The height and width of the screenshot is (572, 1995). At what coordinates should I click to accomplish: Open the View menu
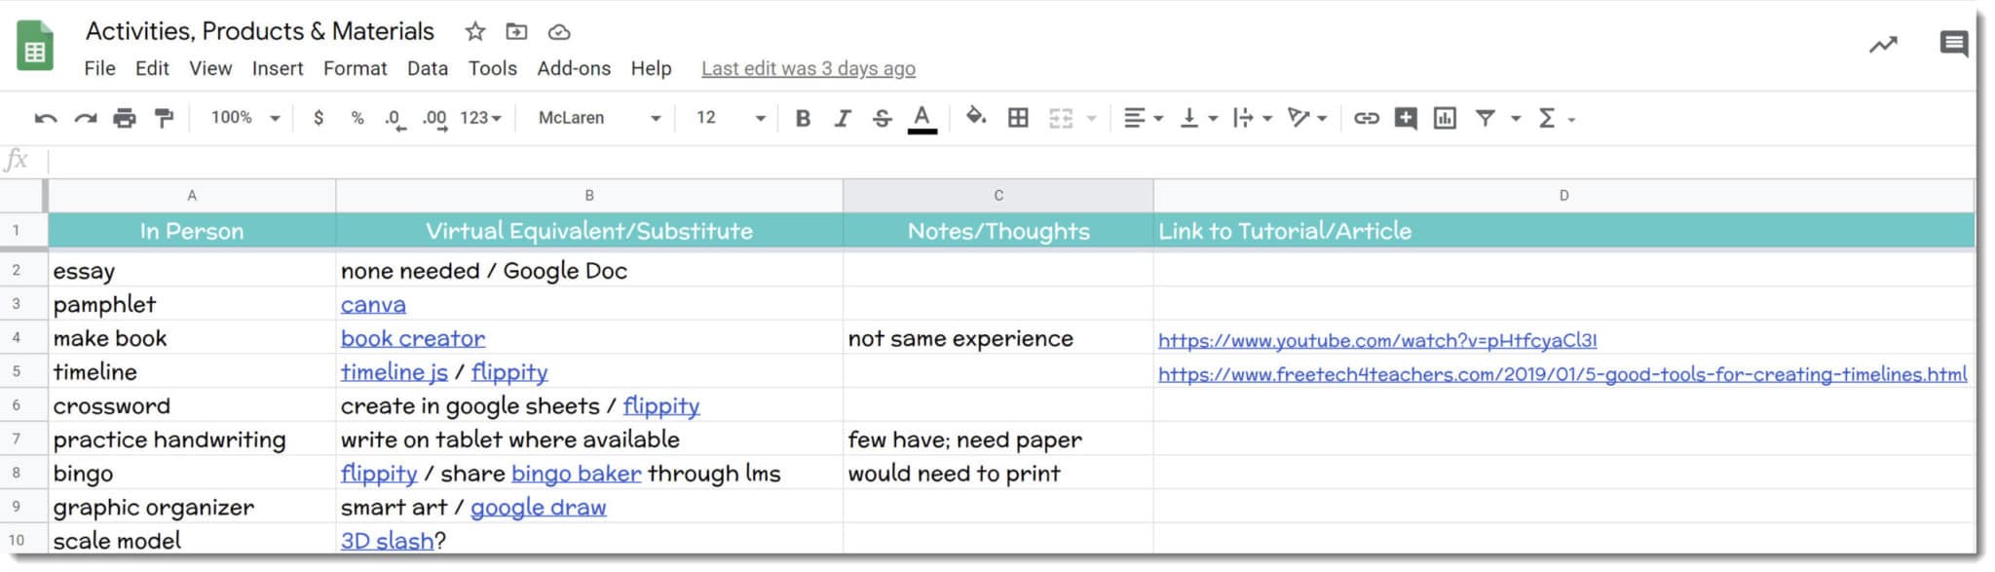pos(210,68)
